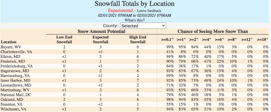Open the County dropdown selector
Screen dimensions: 271x112
(143, 26)
